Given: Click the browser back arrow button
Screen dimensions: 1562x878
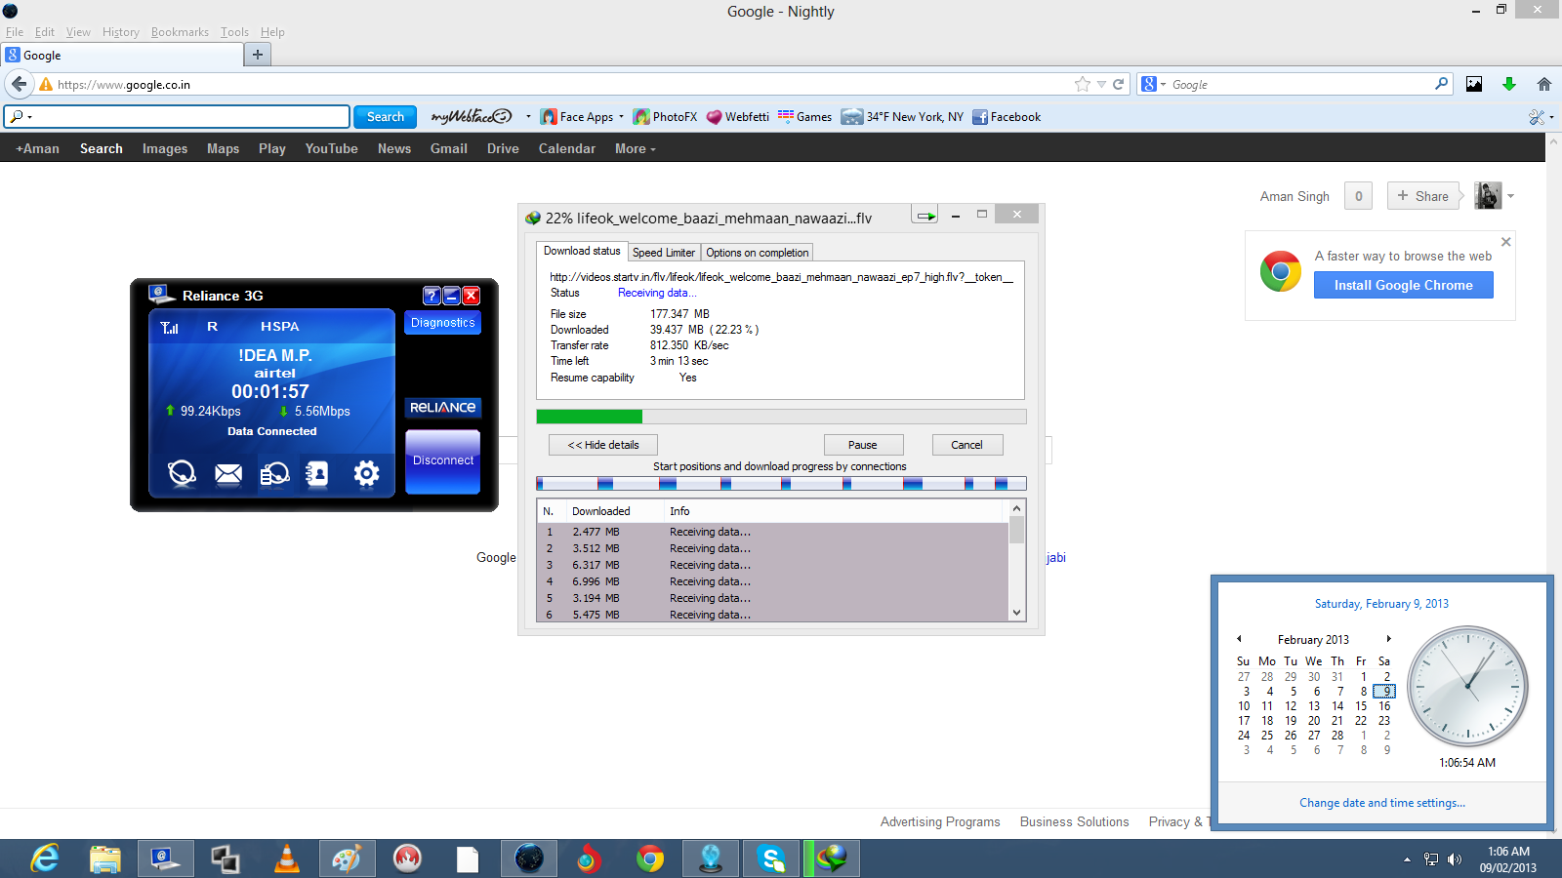Looking at the screenshot, I should 19,84.
